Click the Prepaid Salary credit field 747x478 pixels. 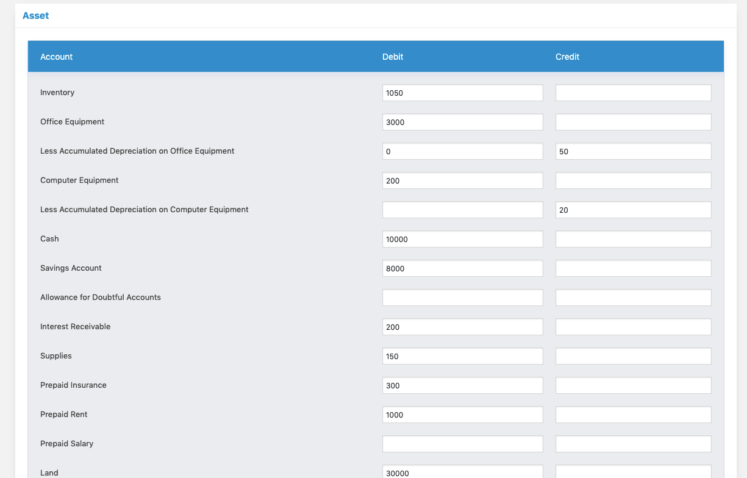(x=633, y=444)
